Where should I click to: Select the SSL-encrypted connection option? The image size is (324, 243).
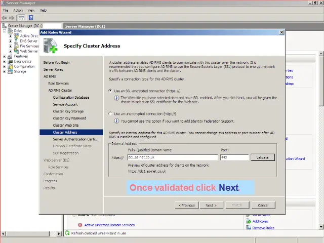tap(111, 91)
